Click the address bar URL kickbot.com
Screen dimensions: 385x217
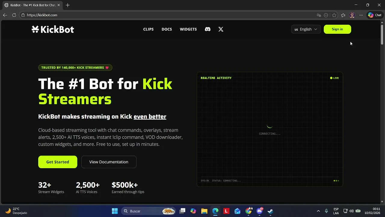[x=42, y=15]
